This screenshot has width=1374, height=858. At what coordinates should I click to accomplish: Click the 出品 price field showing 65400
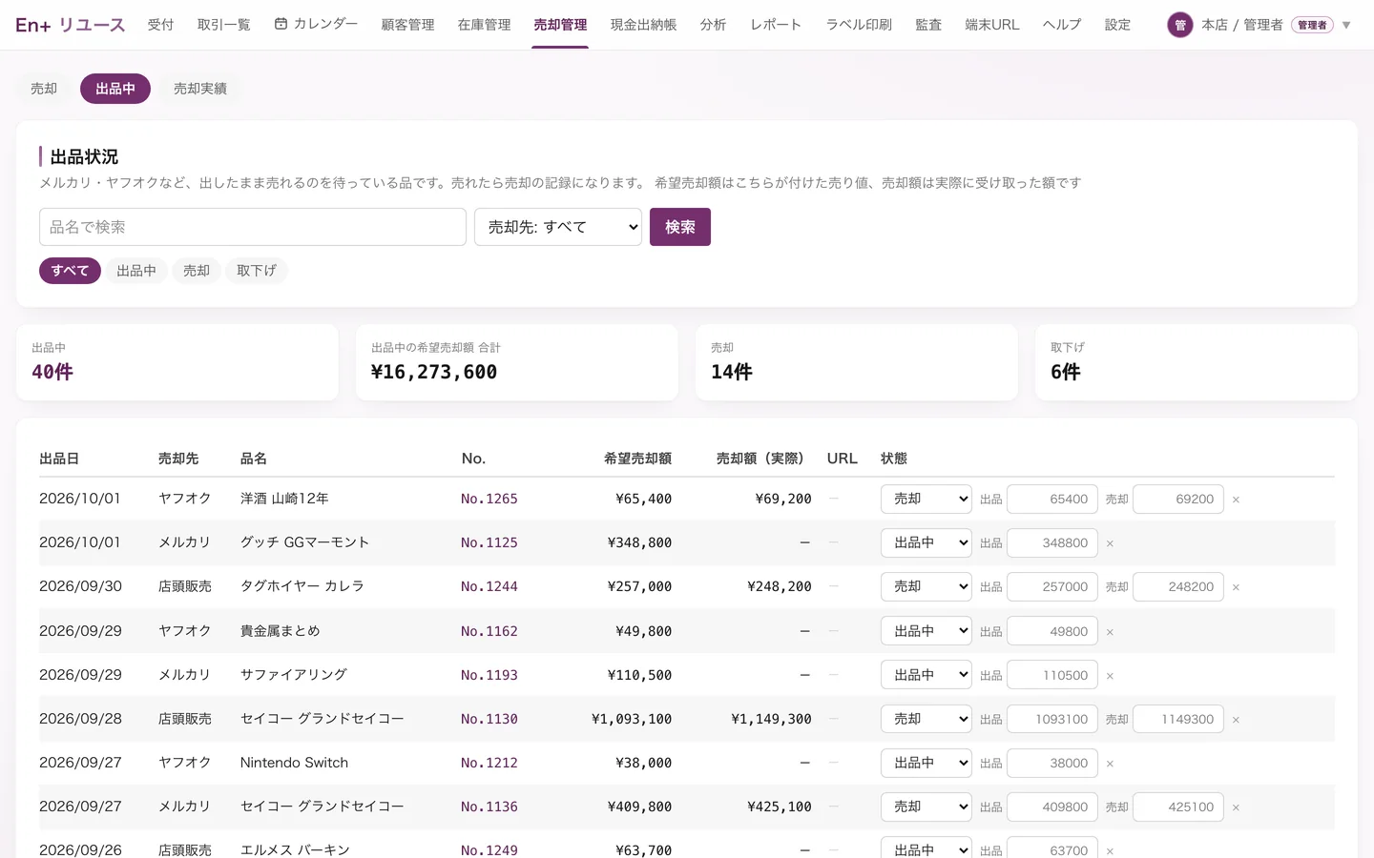pyautogui.click(x=1052, y=499)
